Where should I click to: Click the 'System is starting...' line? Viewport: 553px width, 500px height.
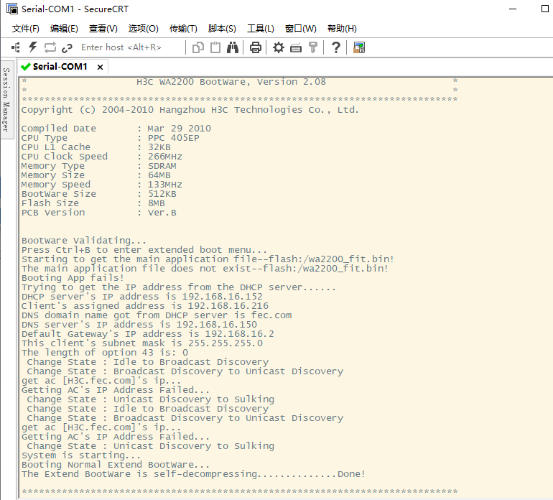click(81, 455)
